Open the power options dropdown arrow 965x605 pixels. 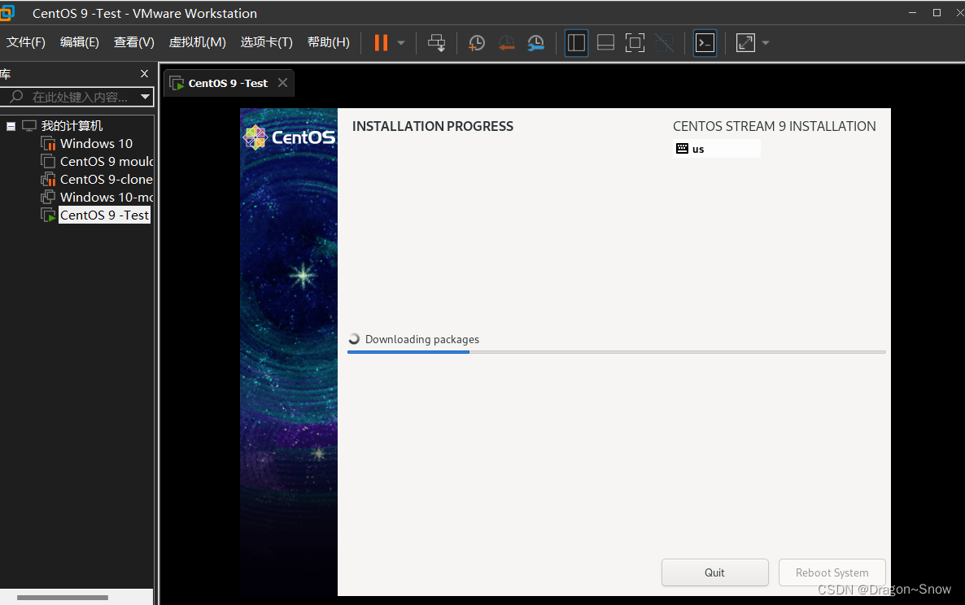pyautogui.click(x=401, y=43)
